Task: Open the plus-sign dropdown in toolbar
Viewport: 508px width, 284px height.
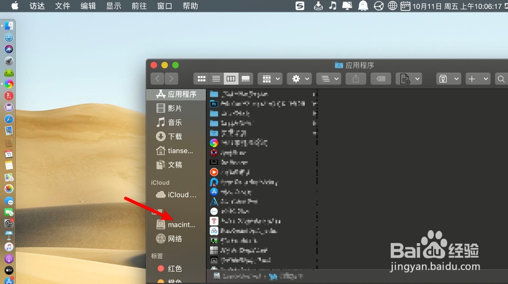Action: 478,79
